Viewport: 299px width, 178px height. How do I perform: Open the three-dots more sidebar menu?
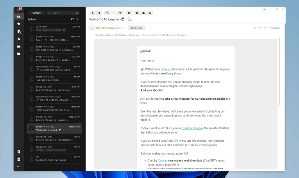click(x=19, y=167)
